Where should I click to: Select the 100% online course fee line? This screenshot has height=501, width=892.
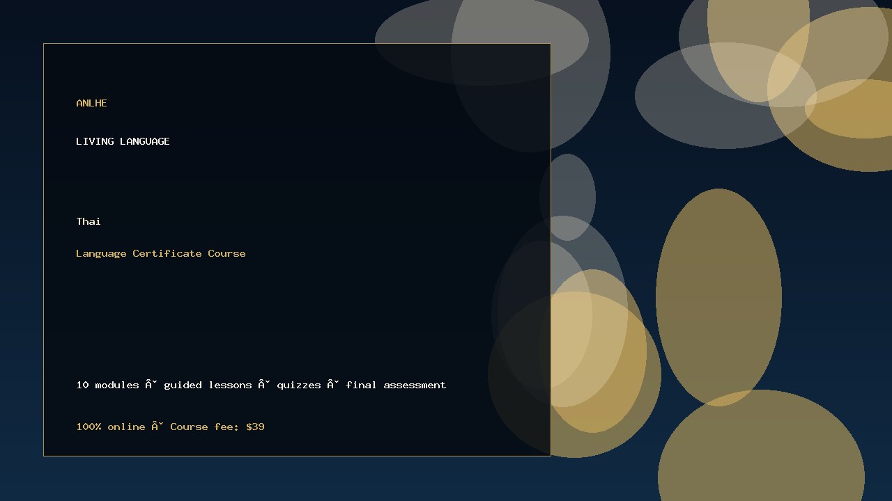coord(170,427)
